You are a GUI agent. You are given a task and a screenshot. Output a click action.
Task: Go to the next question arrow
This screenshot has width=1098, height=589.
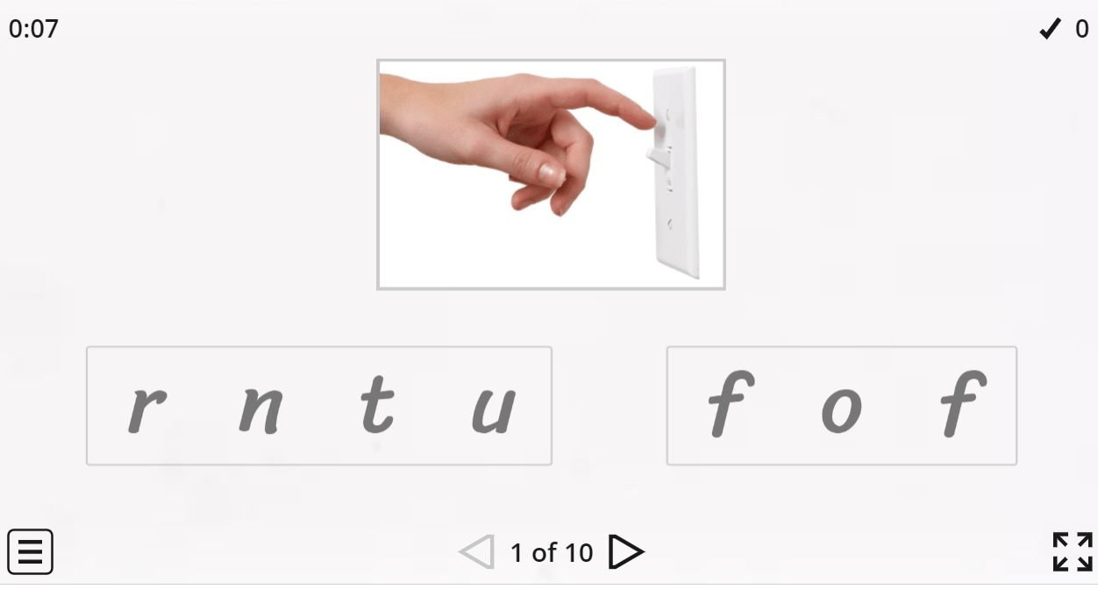click(x=626, y=552)
